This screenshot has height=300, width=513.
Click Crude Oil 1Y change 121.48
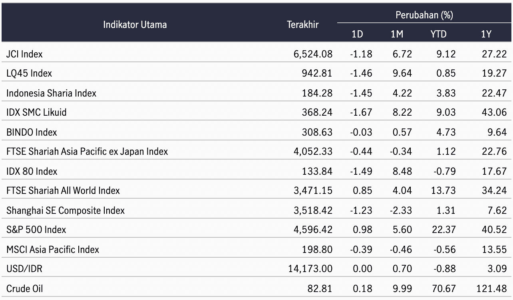pyautogui.click(x=492, y=289)
